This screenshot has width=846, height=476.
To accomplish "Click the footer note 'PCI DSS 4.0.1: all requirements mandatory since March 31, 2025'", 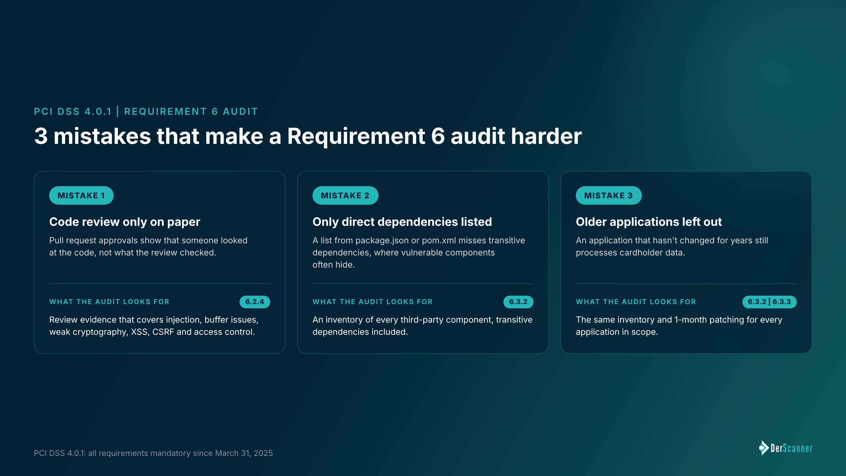I will click(153, 453).
